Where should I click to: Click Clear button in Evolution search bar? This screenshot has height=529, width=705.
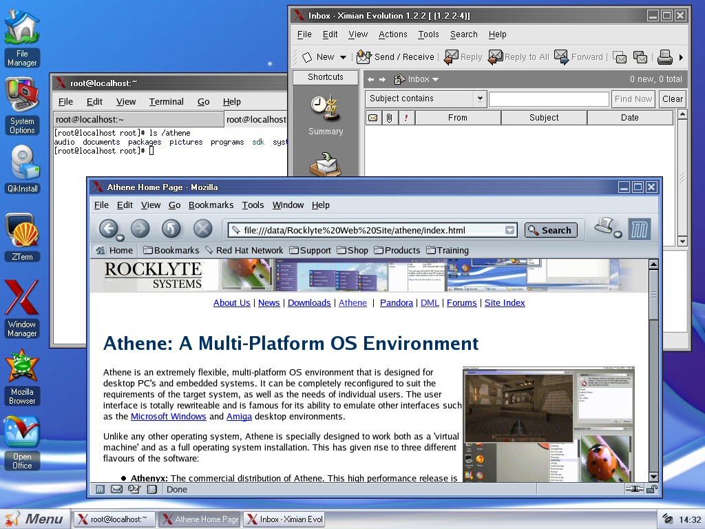coord(673,99)
